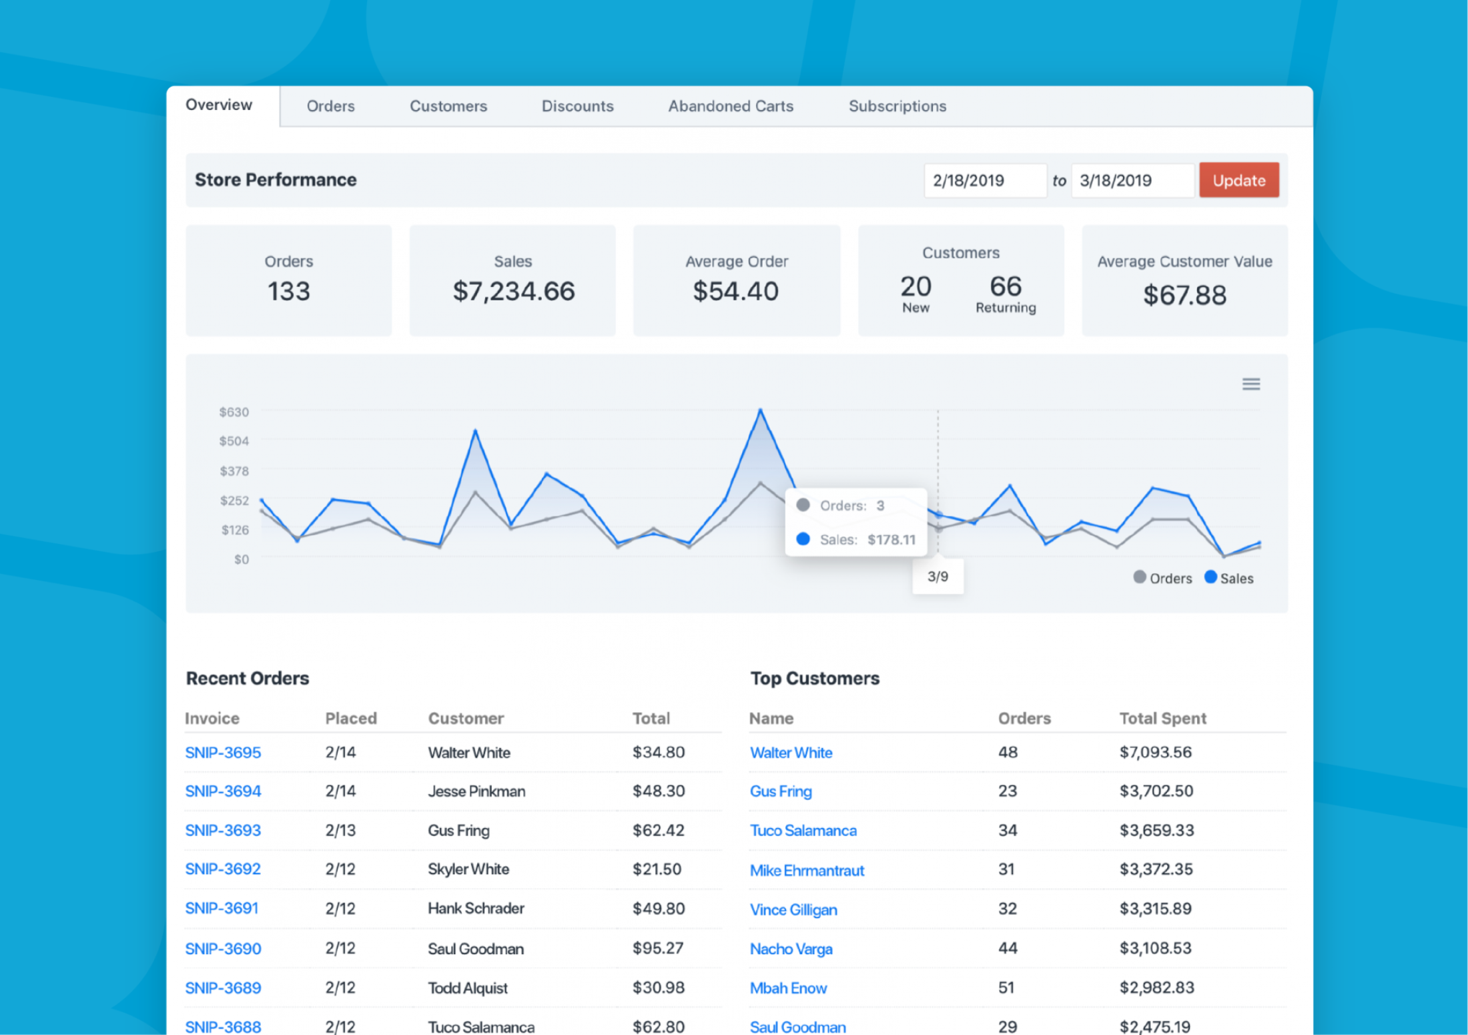The height and width of the screenshot is (1035, 1468).
Task: Focus the start date field 2/18/2019
Action: [x=985, y=180]
